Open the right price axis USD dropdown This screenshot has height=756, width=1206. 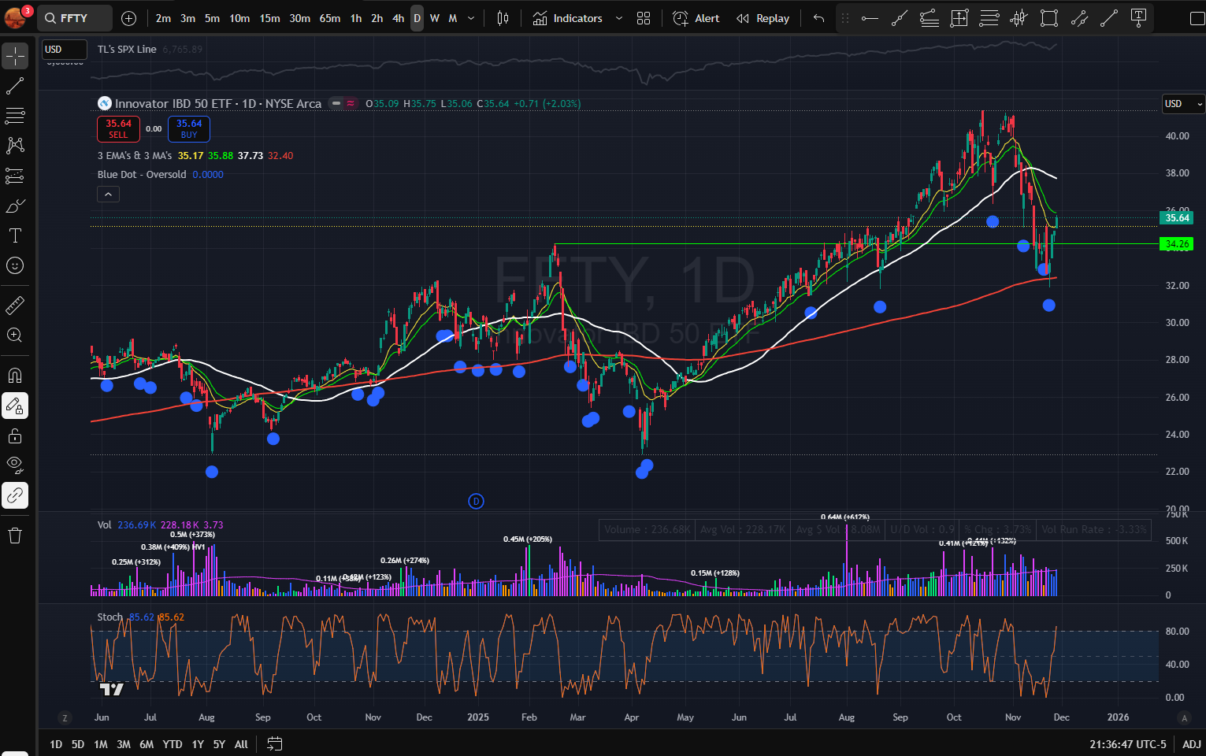(x=1183, y=103)
